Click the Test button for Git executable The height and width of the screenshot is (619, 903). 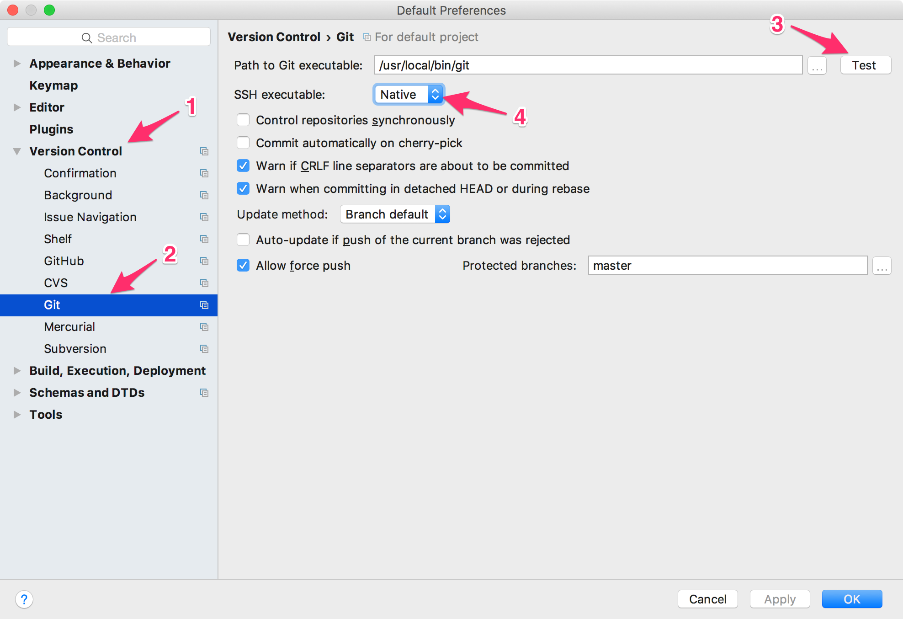(x=866, y=65)
